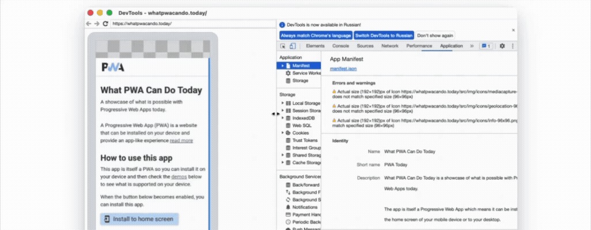
Task: Expand the IndexedDB tree item
Action: (283, 118)
